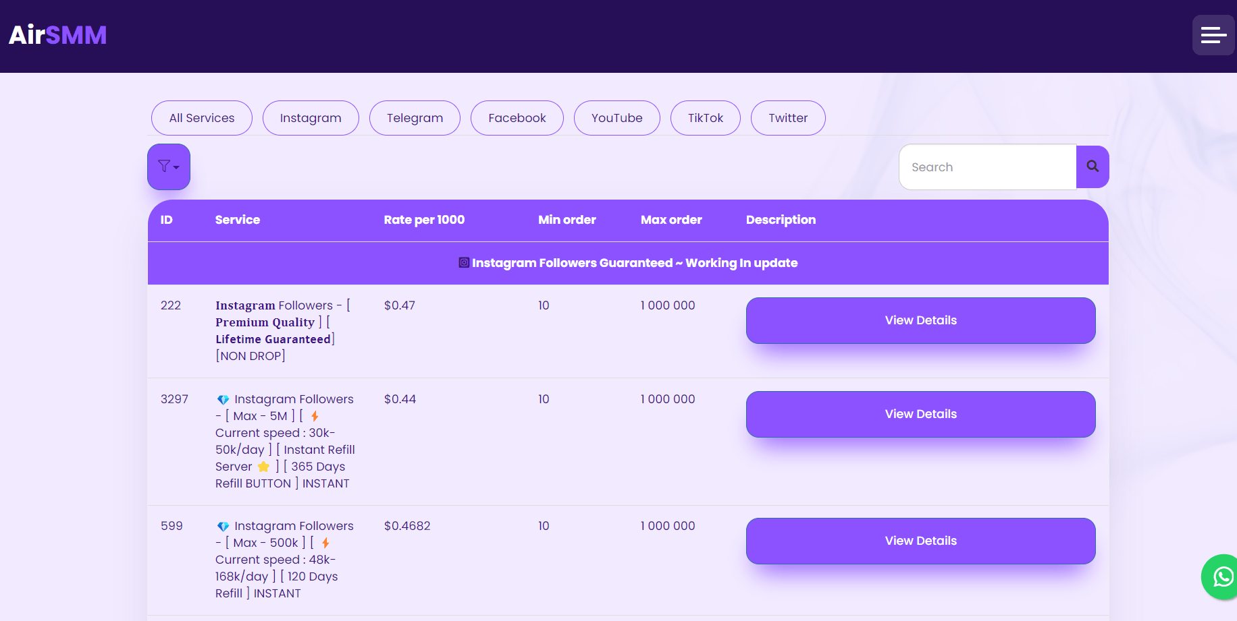
Task: Click the AirSMM logo
Action: [58, 35]
